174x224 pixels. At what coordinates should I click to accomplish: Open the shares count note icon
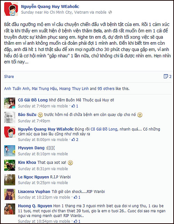click(x=166, y=76)
